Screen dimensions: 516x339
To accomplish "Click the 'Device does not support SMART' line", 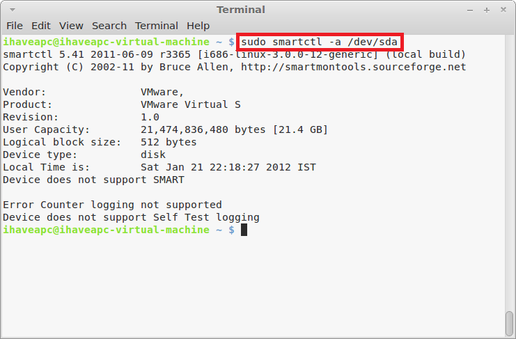I will [x=94, y=180].
